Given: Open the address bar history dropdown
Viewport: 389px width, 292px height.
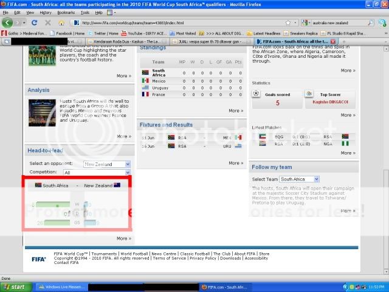Looking at the screenshot, I should pos(295,23).
